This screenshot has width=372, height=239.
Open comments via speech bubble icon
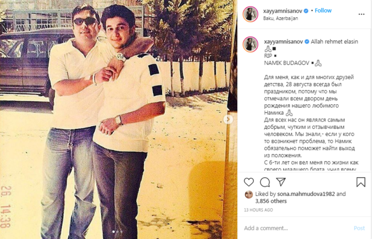265,182
